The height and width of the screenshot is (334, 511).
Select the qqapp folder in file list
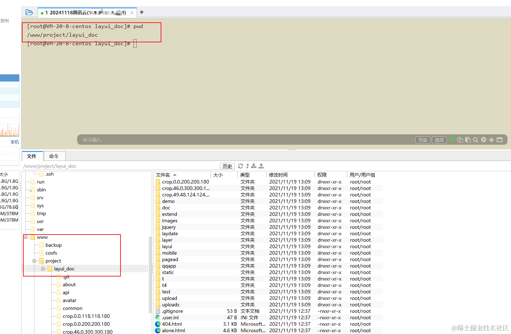point(169,266)
